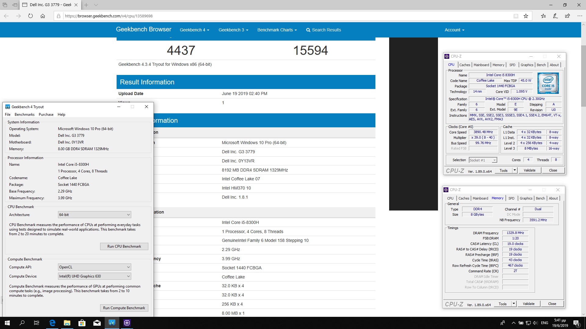
Task: Close the Dell Inc. G3 3779 tab
Action: (76, 5)
